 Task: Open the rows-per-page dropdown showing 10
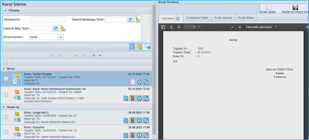coord(96,55)
